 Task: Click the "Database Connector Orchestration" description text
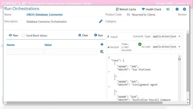click(x=47, y=21)
